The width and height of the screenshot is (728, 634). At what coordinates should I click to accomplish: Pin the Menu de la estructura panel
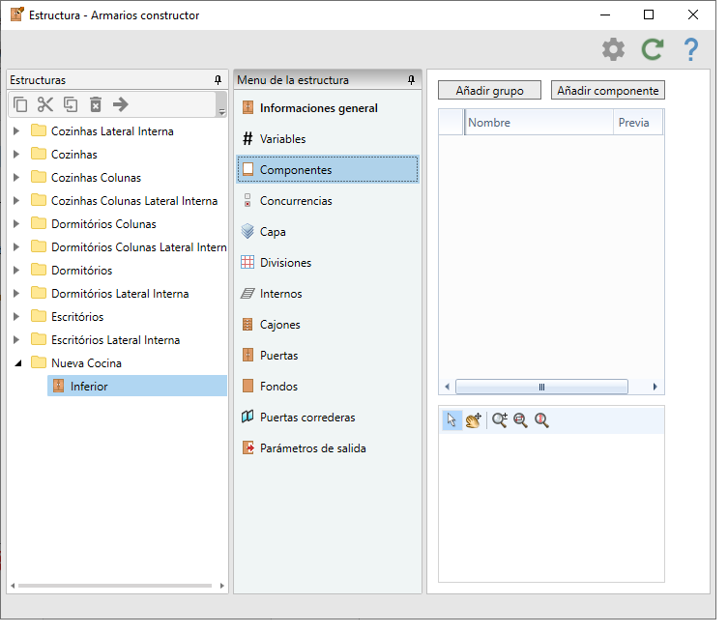point(411,80)
